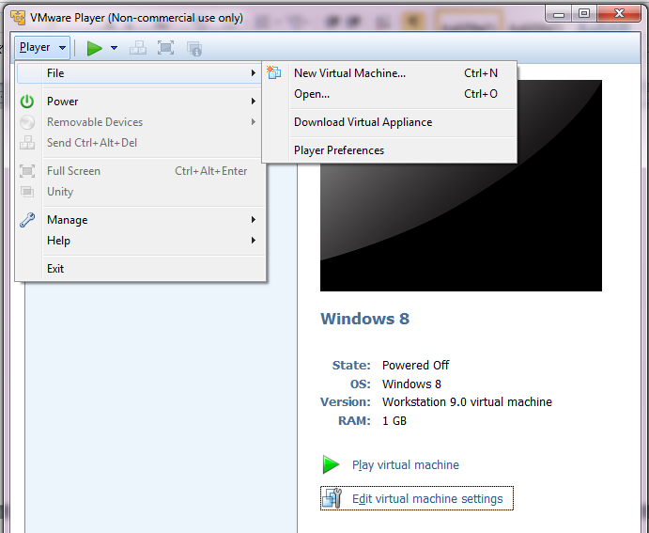The height and width of the screenshot is (533, 649).
Task: Click the Workstation 9.0 virtual machine text
Action: [x=467, y=402]
